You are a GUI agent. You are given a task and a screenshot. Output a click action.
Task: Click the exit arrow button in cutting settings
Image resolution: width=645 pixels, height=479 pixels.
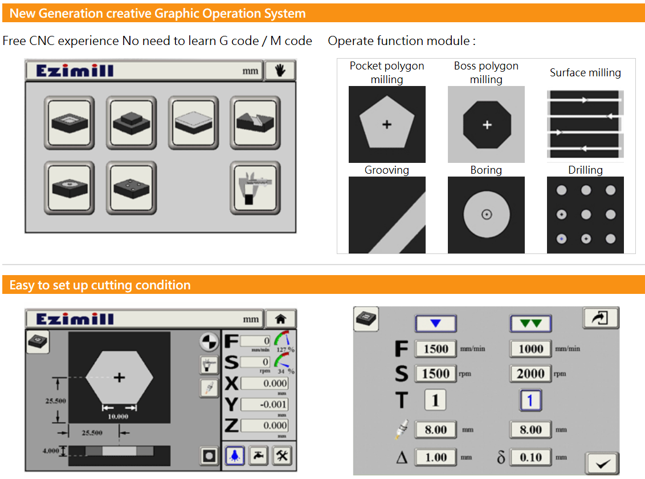pos(601,318)
